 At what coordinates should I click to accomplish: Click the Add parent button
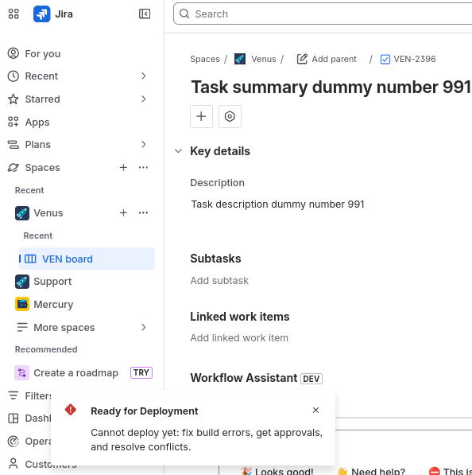[327, 59]
